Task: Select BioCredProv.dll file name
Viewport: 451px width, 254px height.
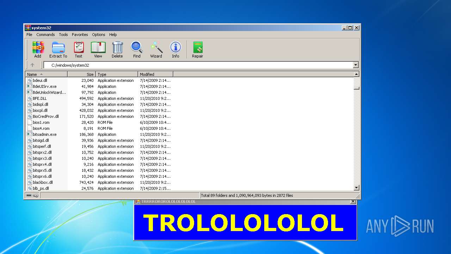Action: pyautogui.click(x=46, y=116)
